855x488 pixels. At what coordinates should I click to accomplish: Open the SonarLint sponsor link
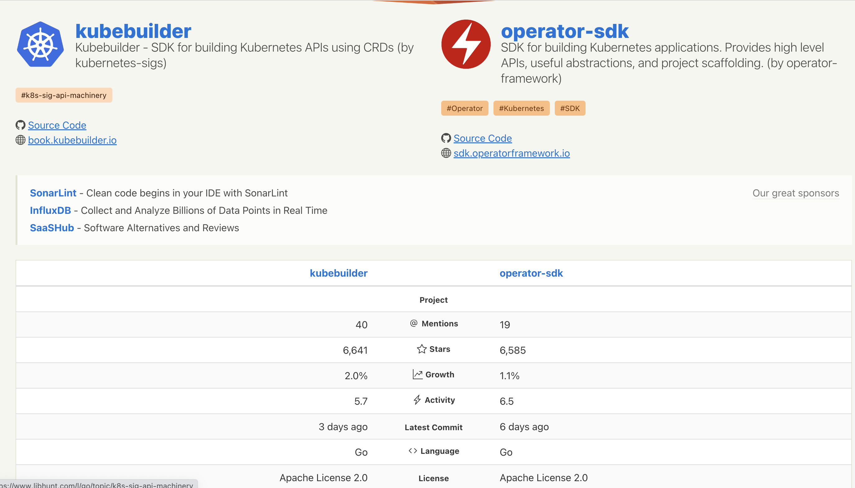(x=53, y=193)
